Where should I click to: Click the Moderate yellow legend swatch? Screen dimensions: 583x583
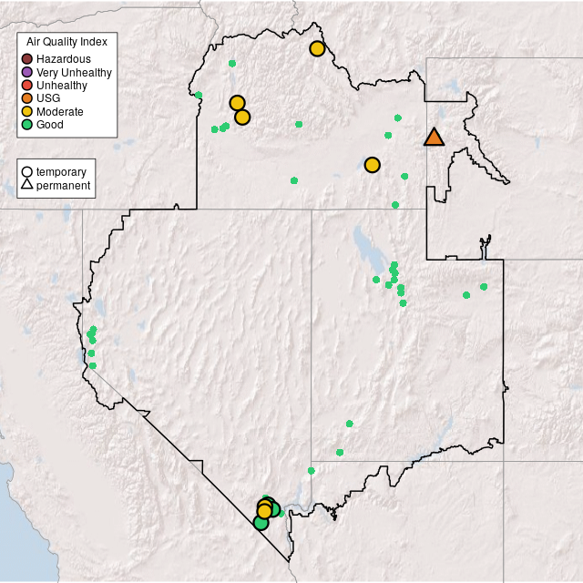tap(27, 111)
